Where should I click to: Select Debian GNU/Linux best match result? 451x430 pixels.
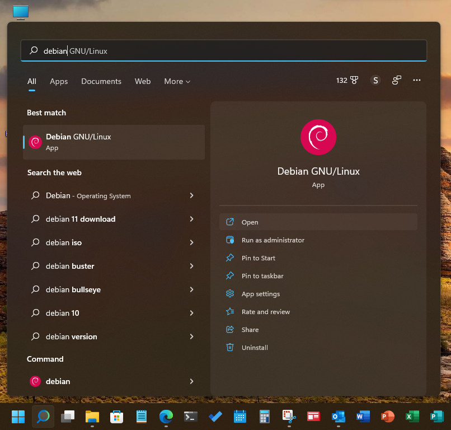[114, 142]
